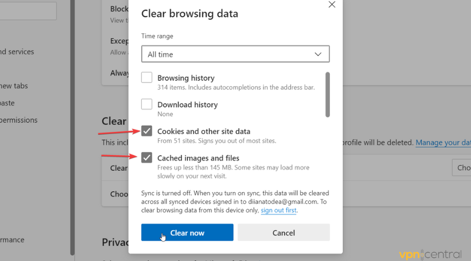Viewport: 471px width, 261px height.
Task: Select the sidebar item ending in 'nd services'
Action: point(17,52)
